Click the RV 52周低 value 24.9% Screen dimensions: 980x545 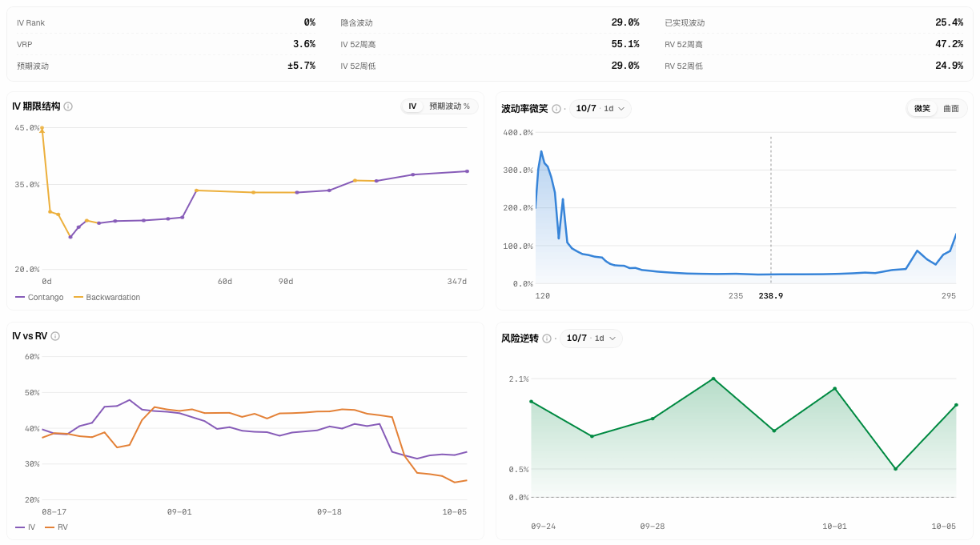[x=949, y=66]
